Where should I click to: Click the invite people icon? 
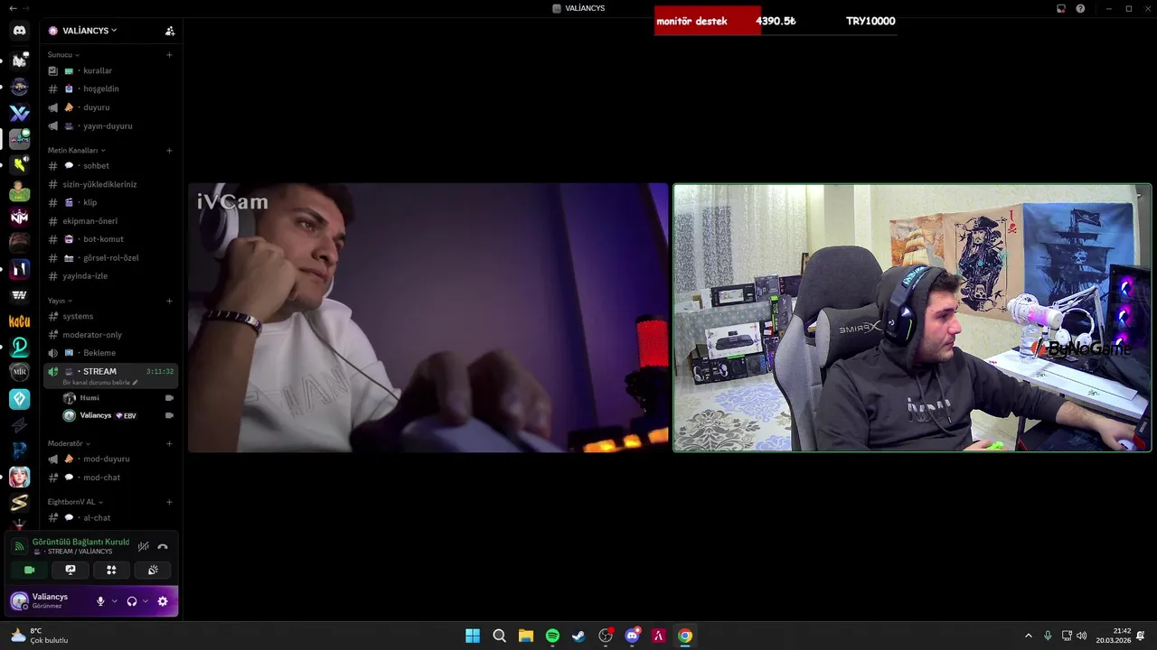tap(170, 31)
